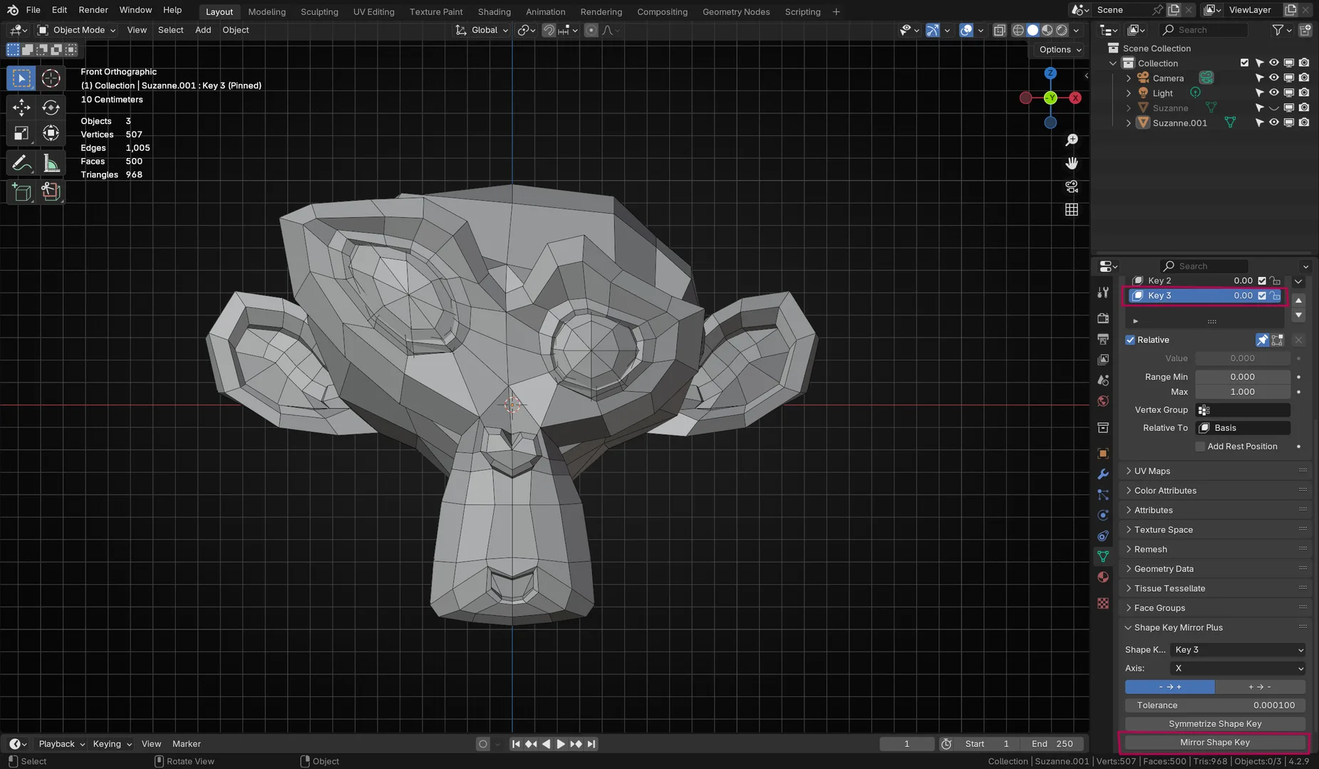Expand the Color Attributes panel
The image size is (1319, 769).
1165,491
